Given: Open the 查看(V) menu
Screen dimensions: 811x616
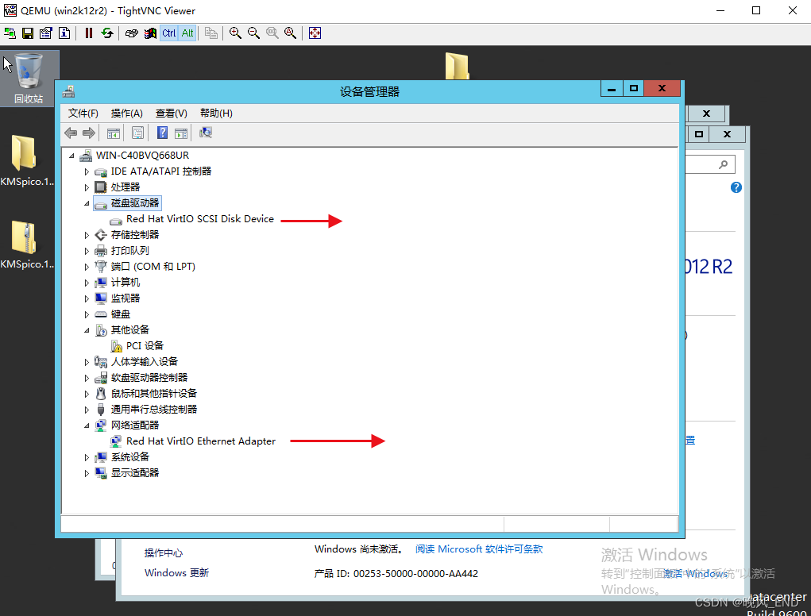Looking at the screenshot, I should 172,114.
